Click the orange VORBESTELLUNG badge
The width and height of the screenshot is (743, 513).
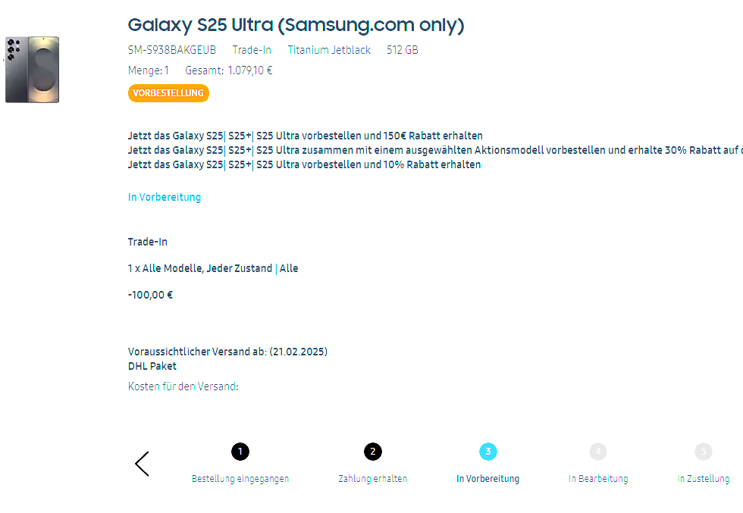(168, 93)
